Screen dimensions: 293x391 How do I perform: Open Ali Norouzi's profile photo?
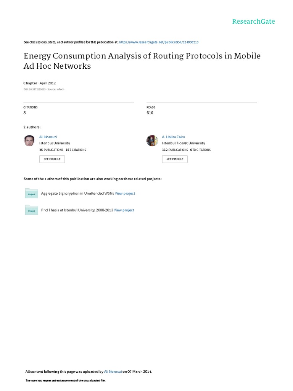[x=29, y=141]
